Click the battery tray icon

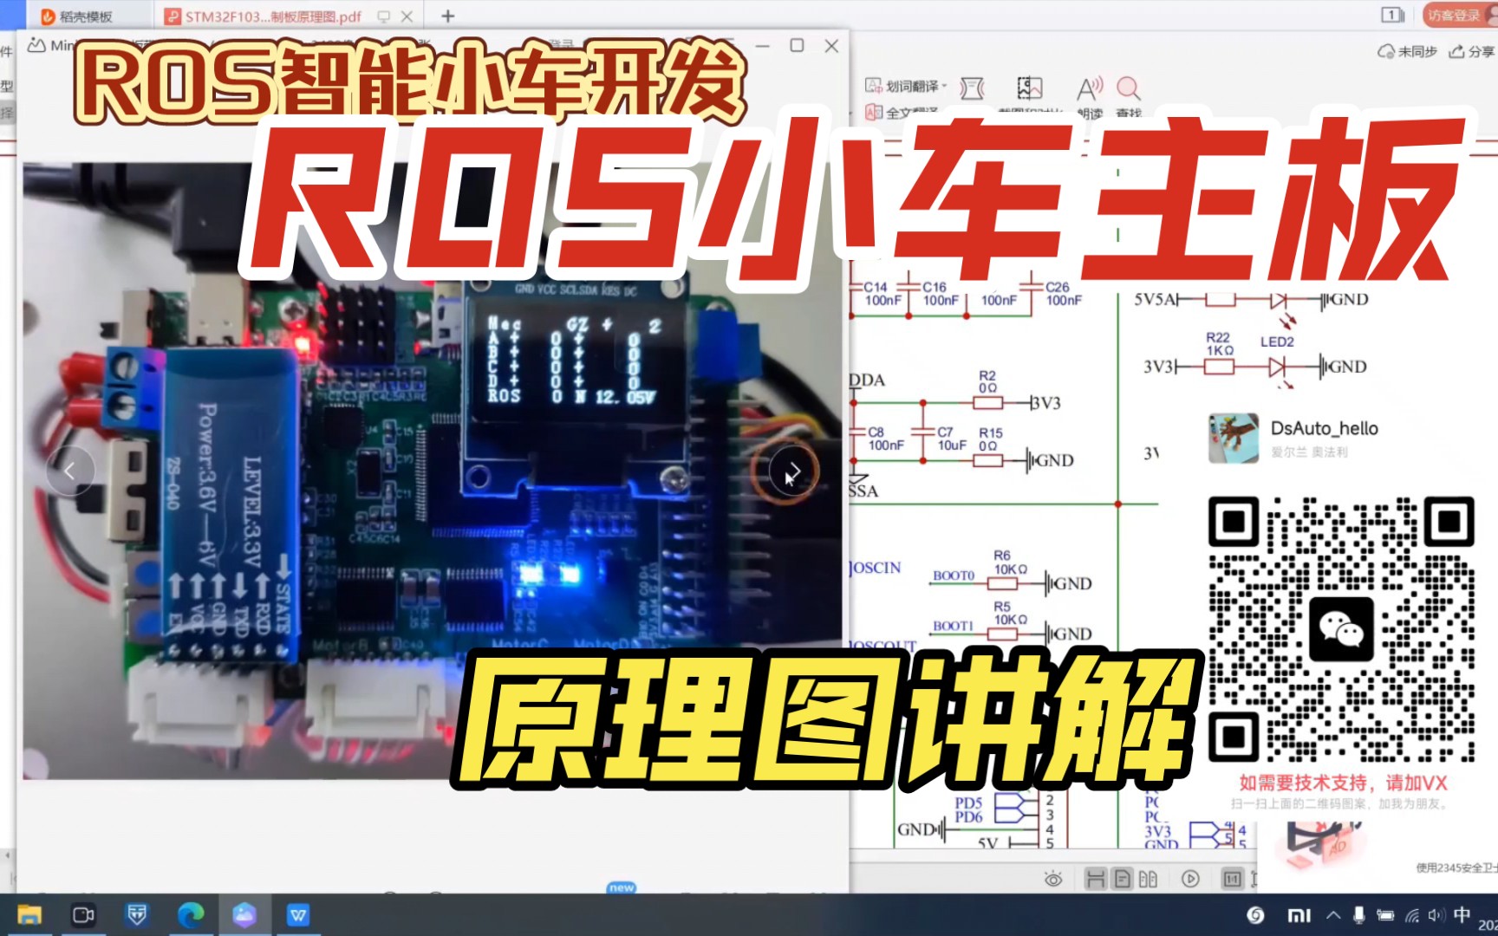pyautogui.click(x=1385, y=914)
